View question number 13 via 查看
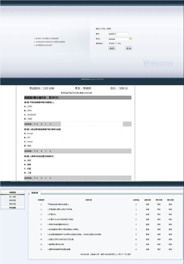This screenshot has height=264, width=184. [147, 249]
